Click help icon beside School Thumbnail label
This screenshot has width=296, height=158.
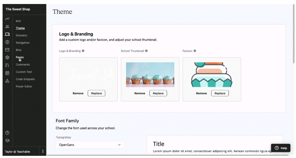click(147, 51)
